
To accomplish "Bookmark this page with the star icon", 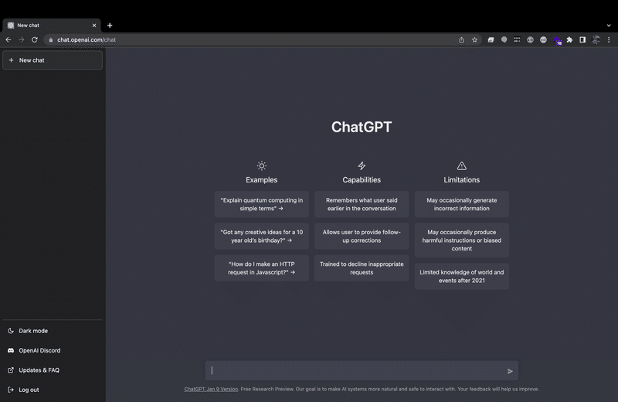I will coord(474,39).
